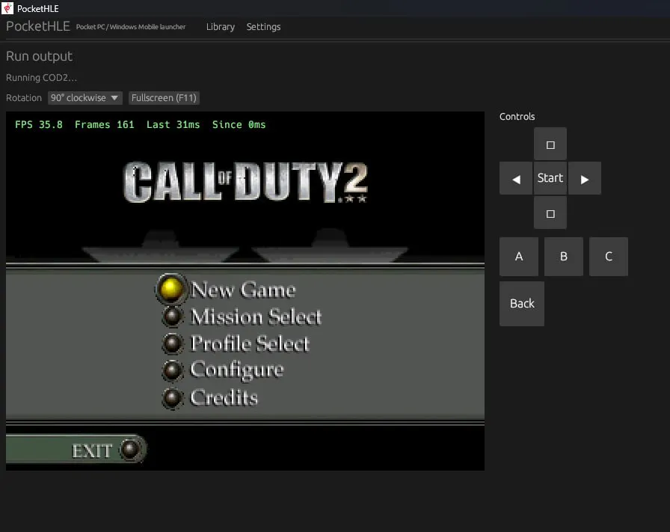Click the Mission Select menu text
Image resolution: width=670 pixels, height=532 pixels.
coord(256,317)
